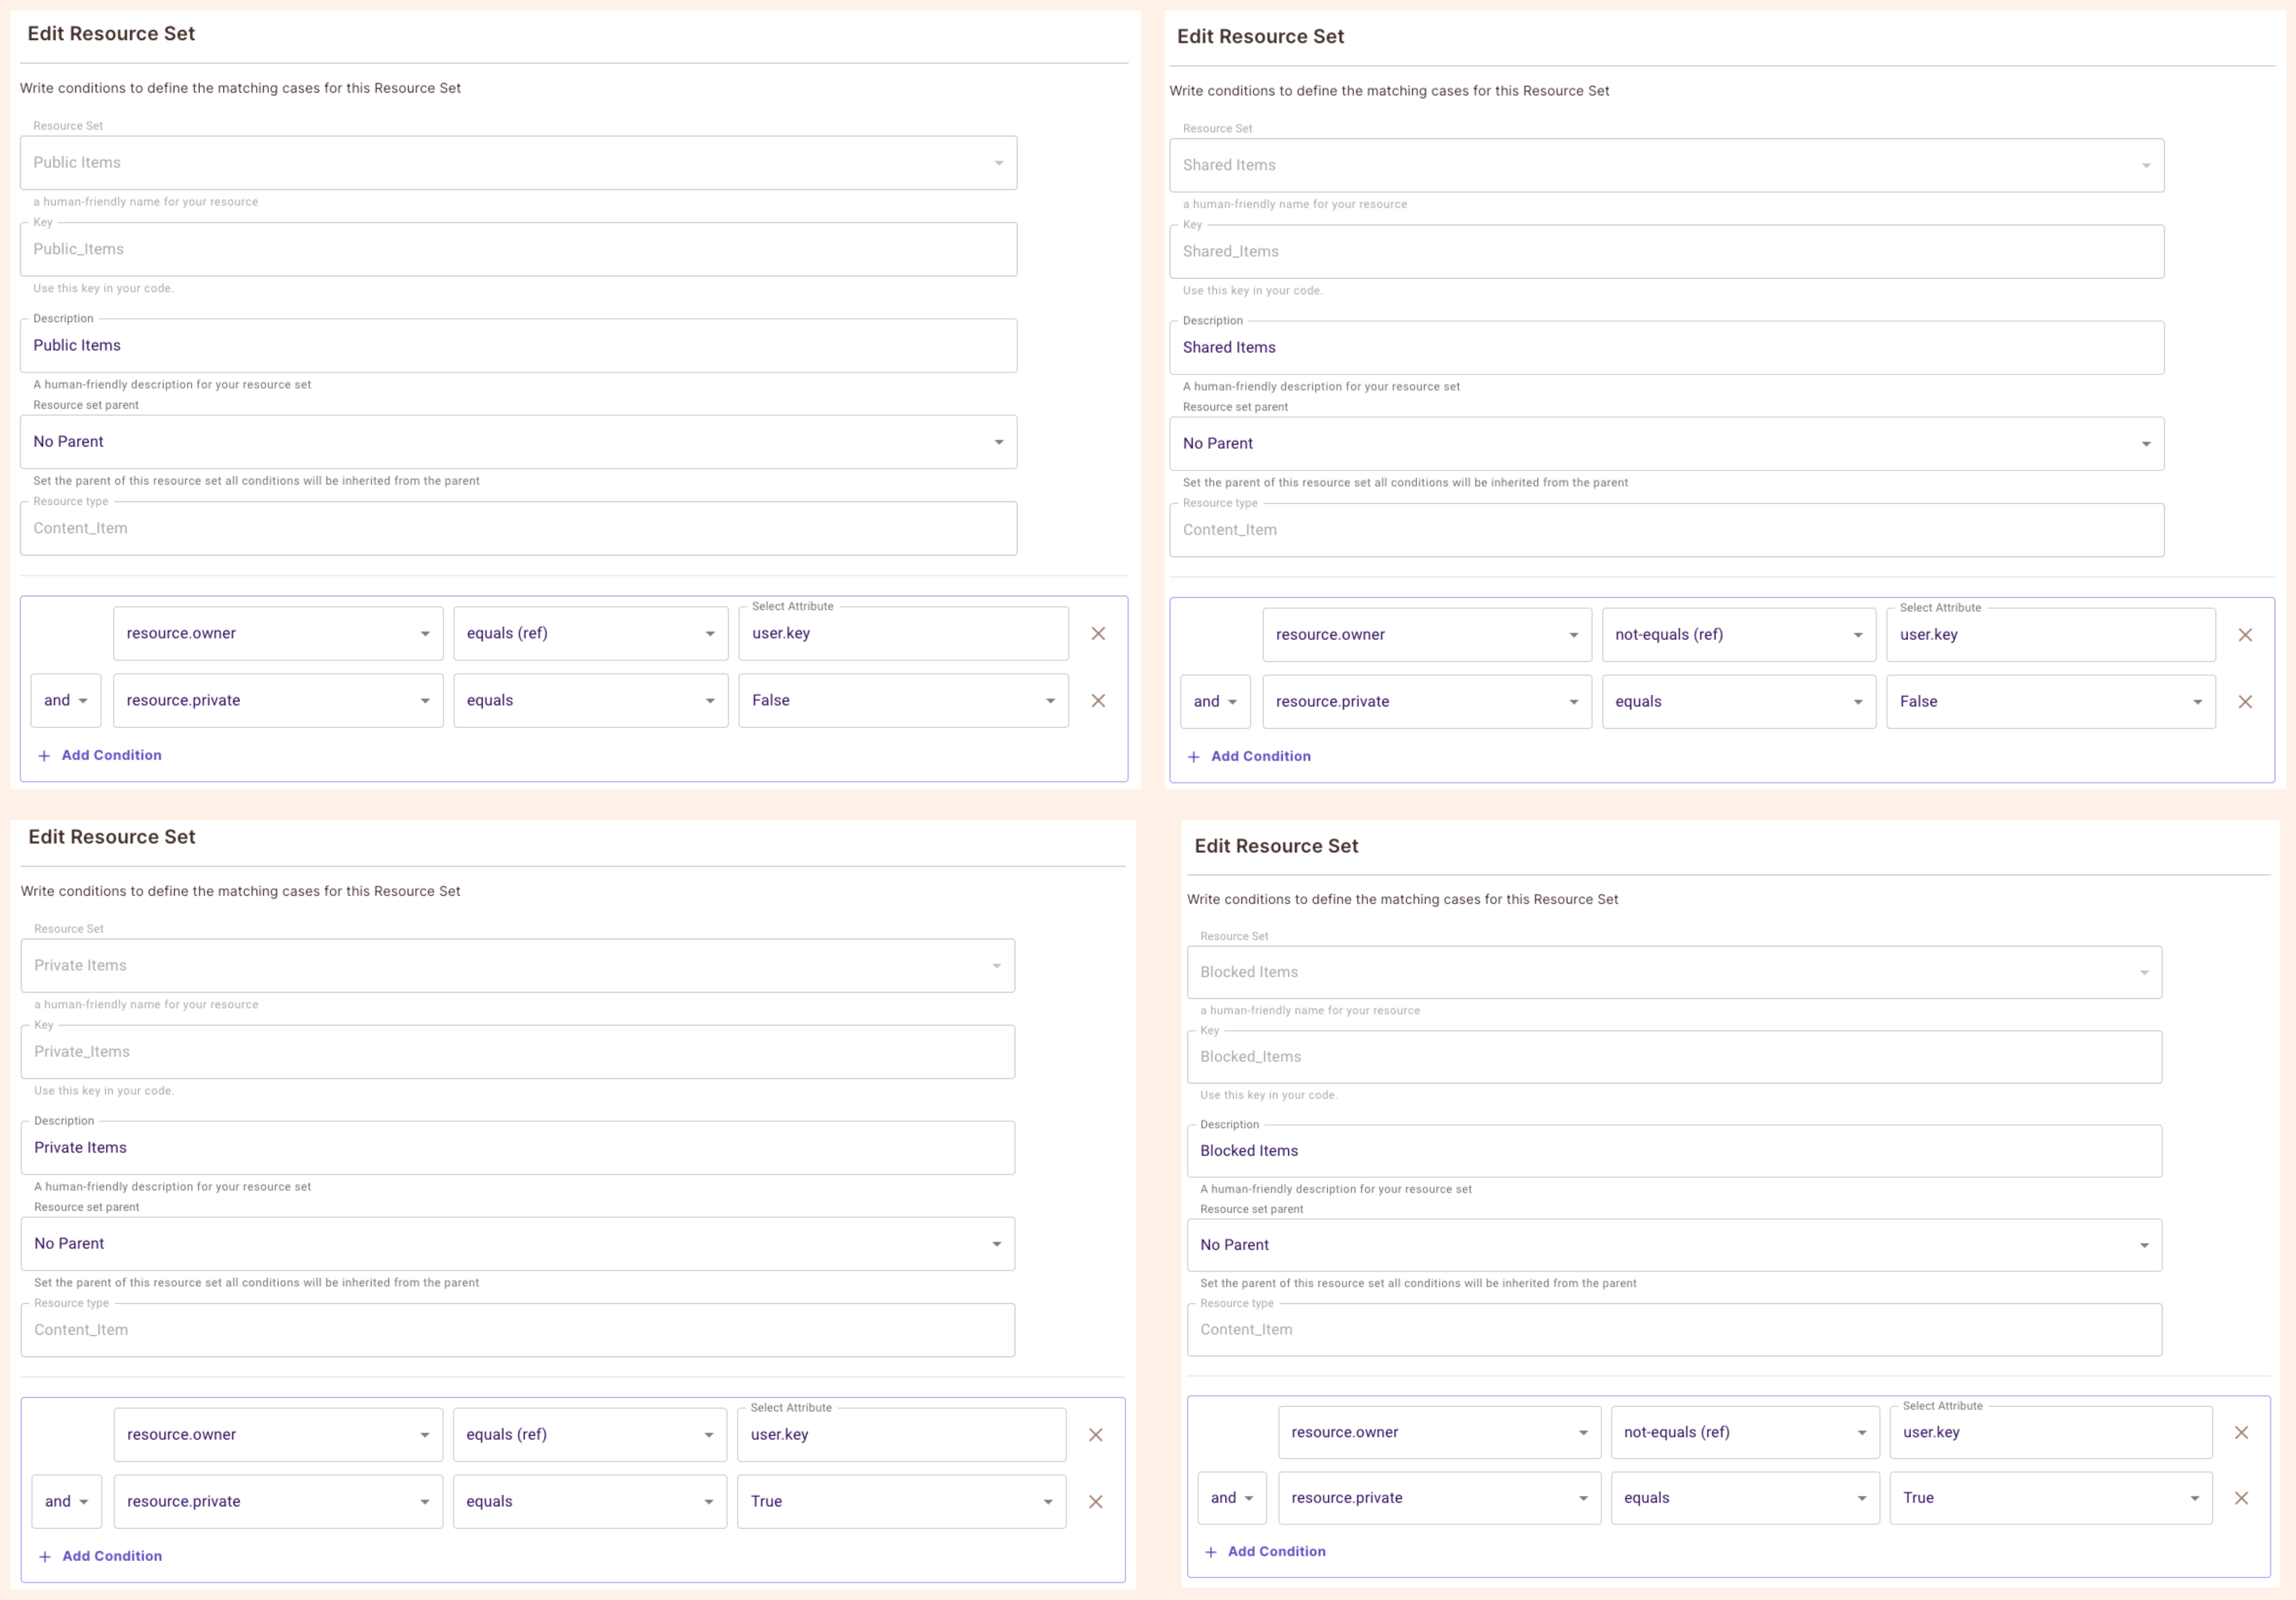Open resource.private attribute dropdown in Private Items
2296x1600 pixels.
(278, 1502)
